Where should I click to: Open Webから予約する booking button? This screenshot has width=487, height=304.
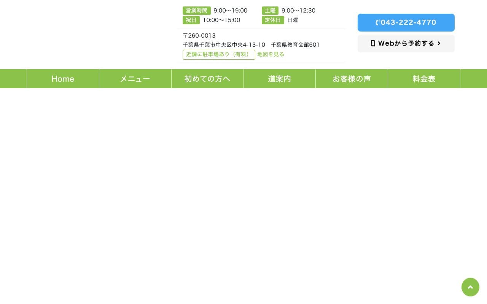[x=406, y=43]
